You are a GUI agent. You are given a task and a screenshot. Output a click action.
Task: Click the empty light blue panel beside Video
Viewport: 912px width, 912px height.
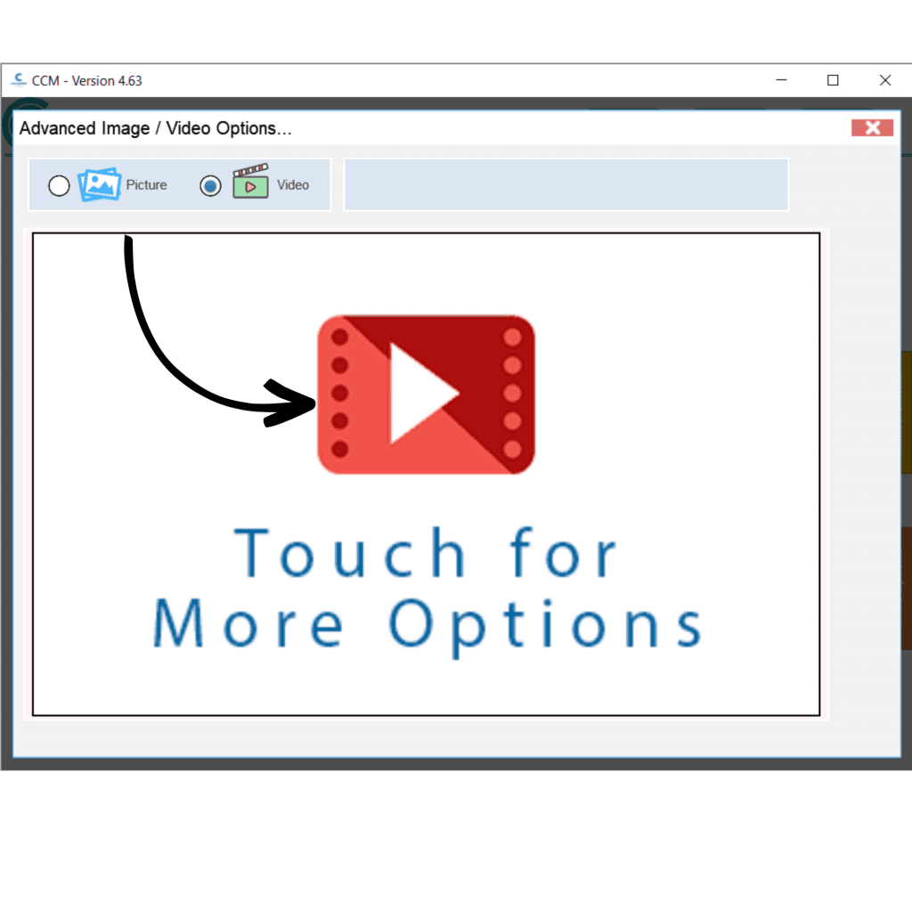[566, 184]
